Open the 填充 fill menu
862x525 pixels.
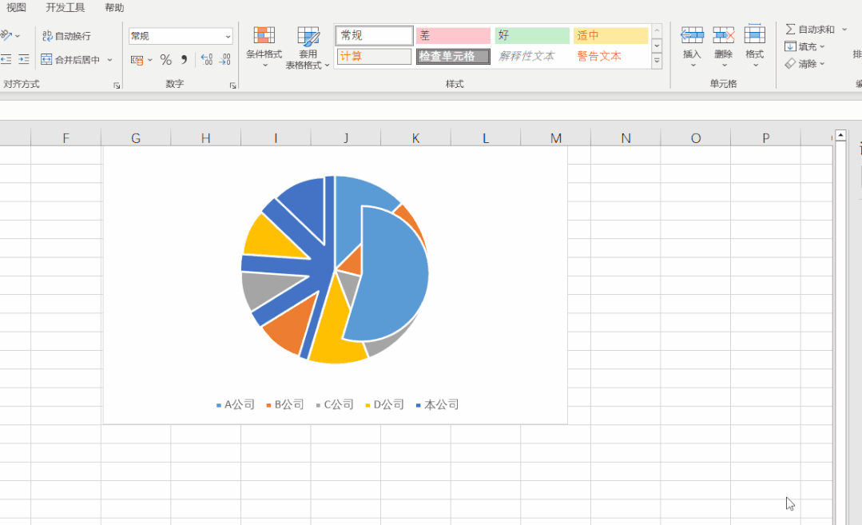tap(805, 46)
